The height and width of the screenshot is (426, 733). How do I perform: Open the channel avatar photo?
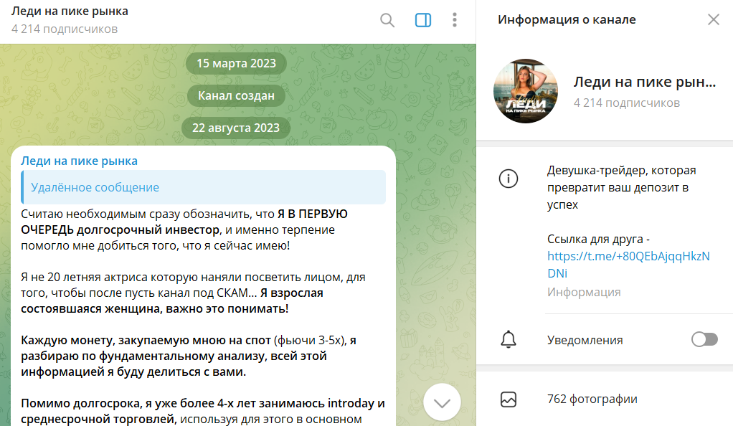coord(526,91)
